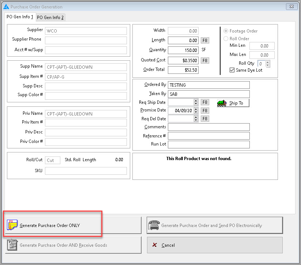This screenshot has width=301, height=265.
Task: Click the Supp Item # field CP/AP-G
Action: click(x=86, y=77)
